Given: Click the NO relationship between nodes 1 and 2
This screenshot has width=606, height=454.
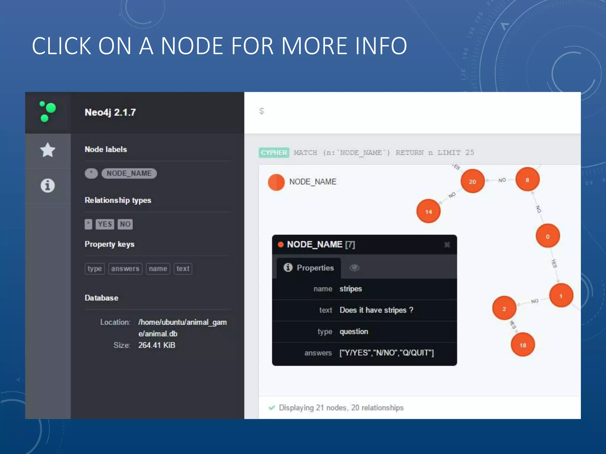Looking at the screenshot, I should (534, 301).
